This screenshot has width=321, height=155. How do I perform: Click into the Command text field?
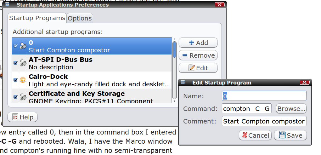click(x=247, y=109)
